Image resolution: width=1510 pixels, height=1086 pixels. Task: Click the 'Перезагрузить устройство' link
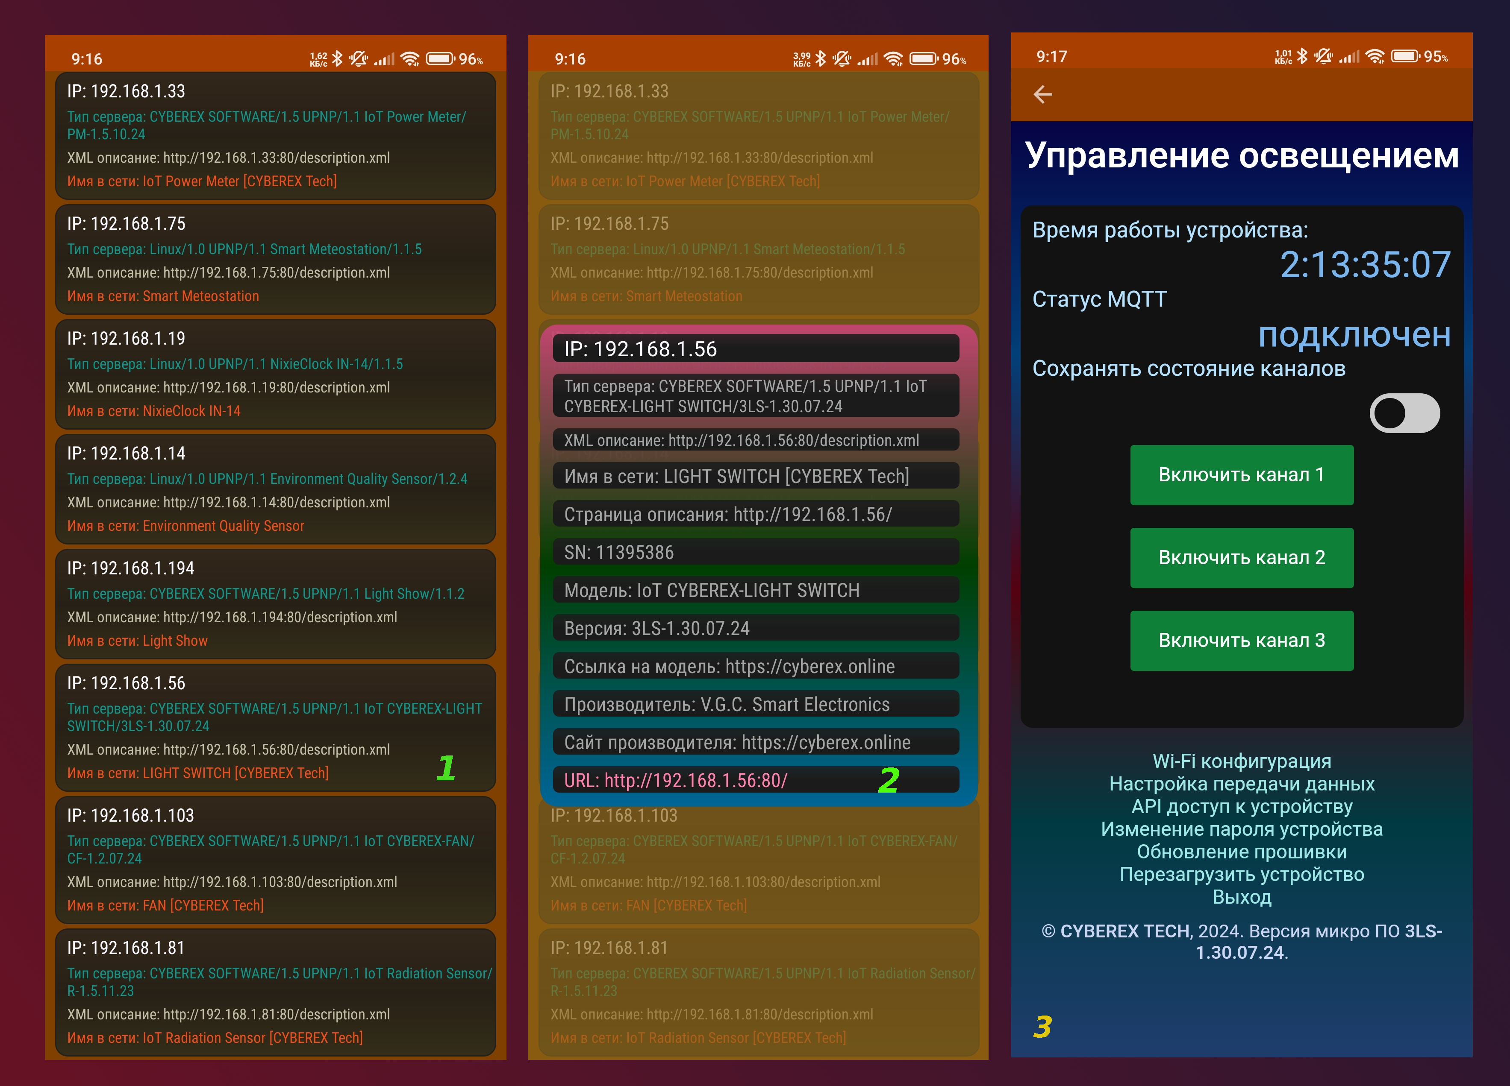tap(1242, 874)
